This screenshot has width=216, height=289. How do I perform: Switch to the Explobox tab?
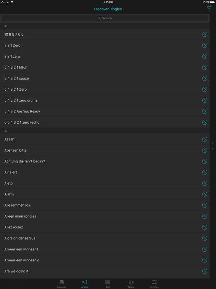[x=61, y=284]
